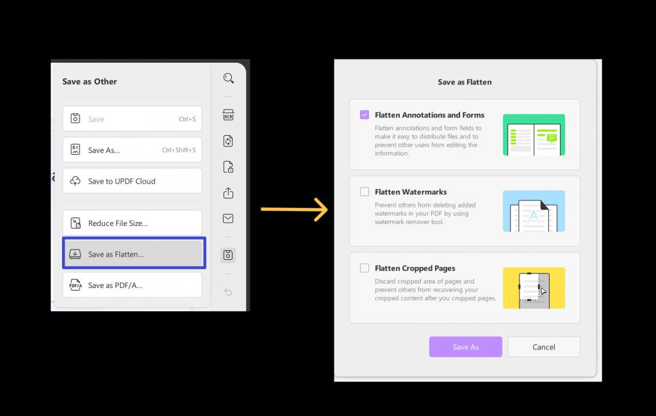Enable Flatten Watermarks option
The width and height of the screenshot is (656, 416).
[x=365, y=191]
